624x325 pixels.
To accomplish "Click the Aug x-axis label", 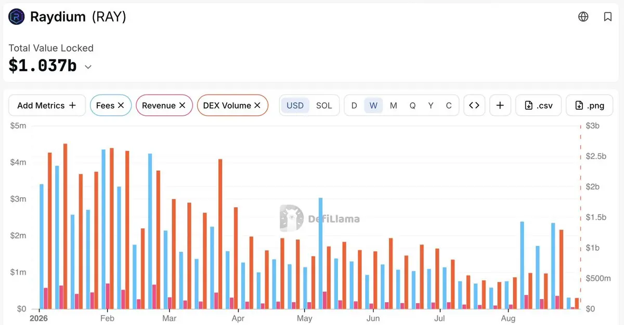I will (x=508, y=318).
